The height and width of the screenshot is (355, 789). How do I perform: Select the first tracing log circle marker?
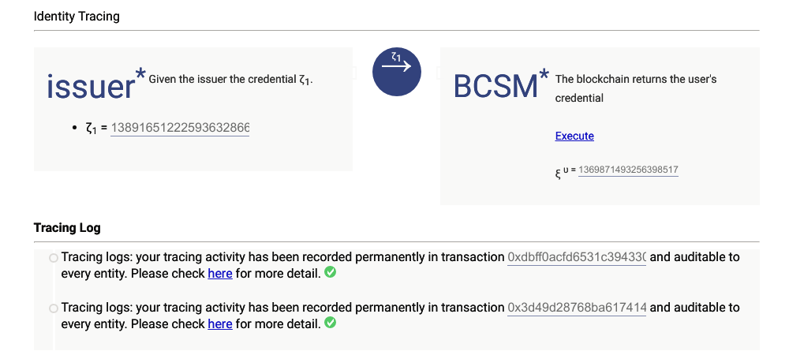53,258
